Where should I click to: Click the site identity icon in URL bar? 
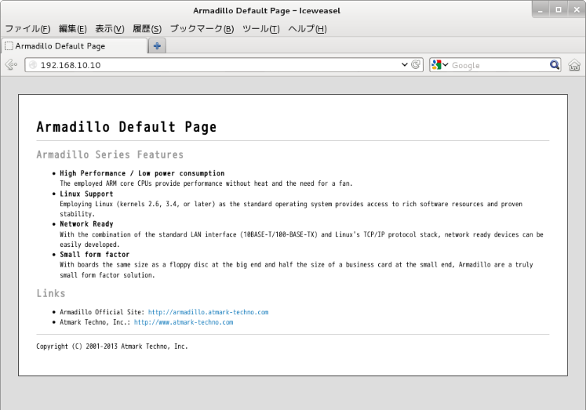pos(32,65)
